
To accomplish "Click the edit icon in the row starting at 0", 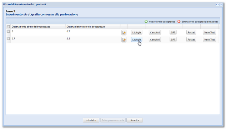I will click(124, 33).
